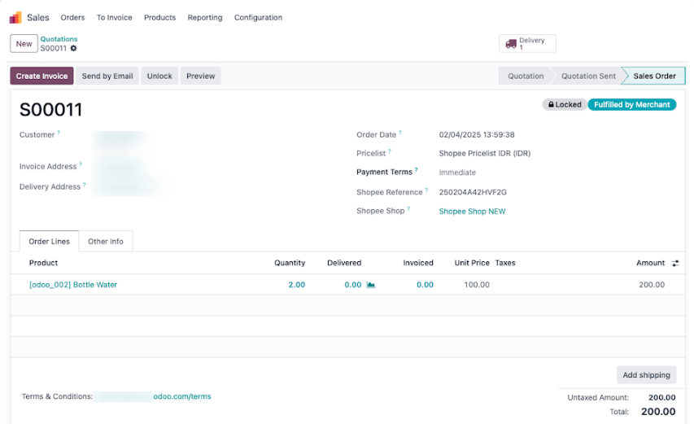Click the Shopee Reference 250204A42HVF2G
694x424 pixels.
tap(473, 192)
